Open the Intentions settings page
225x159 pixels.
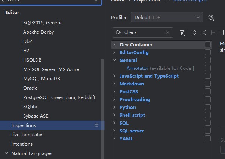tap(22, 144)
